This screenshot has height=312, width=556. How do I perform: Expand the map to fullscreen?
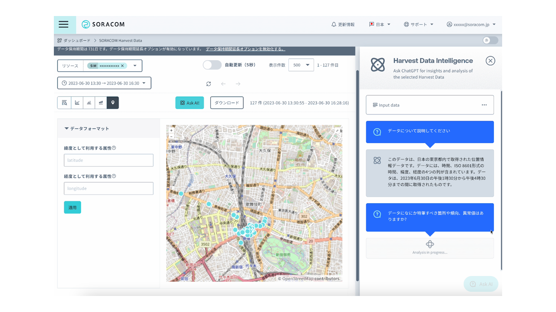coord(337,130)
